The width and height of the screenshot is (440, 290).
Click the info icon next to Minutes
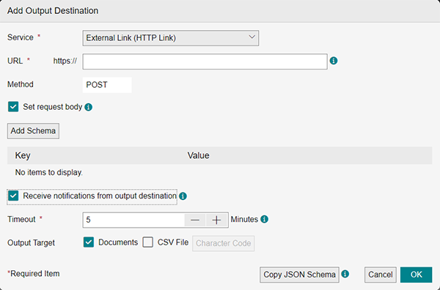(264, 219)
